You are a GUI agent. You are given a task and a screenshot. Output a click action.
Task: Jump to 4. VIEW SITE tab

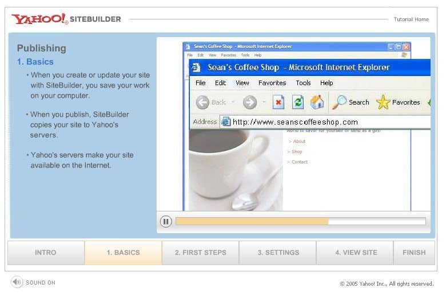[x=355, y=253]
